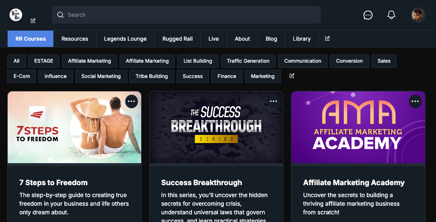Viewport: 436px width, 222px height.
Task: Filter by List Building
Action: tap(198, 61)
